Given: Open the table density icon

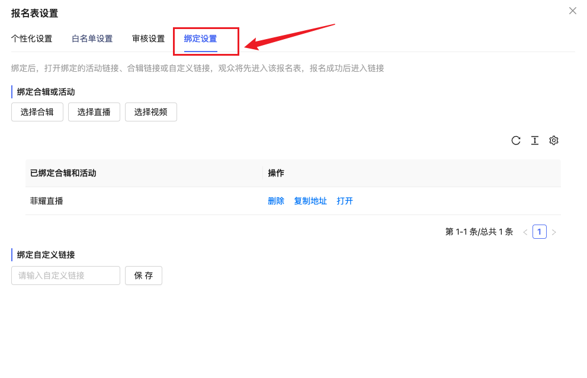Looking at the screenshot, I should (535, 140).
